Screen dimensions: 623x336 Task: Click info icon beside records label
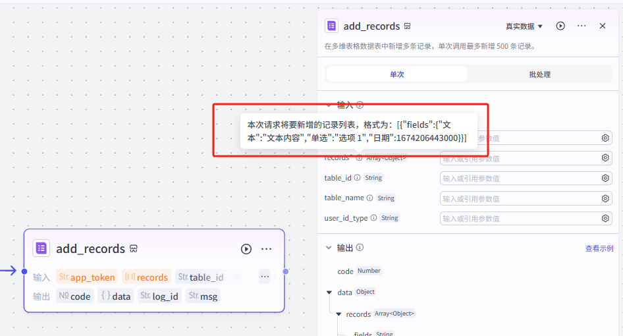click(359, 158)
